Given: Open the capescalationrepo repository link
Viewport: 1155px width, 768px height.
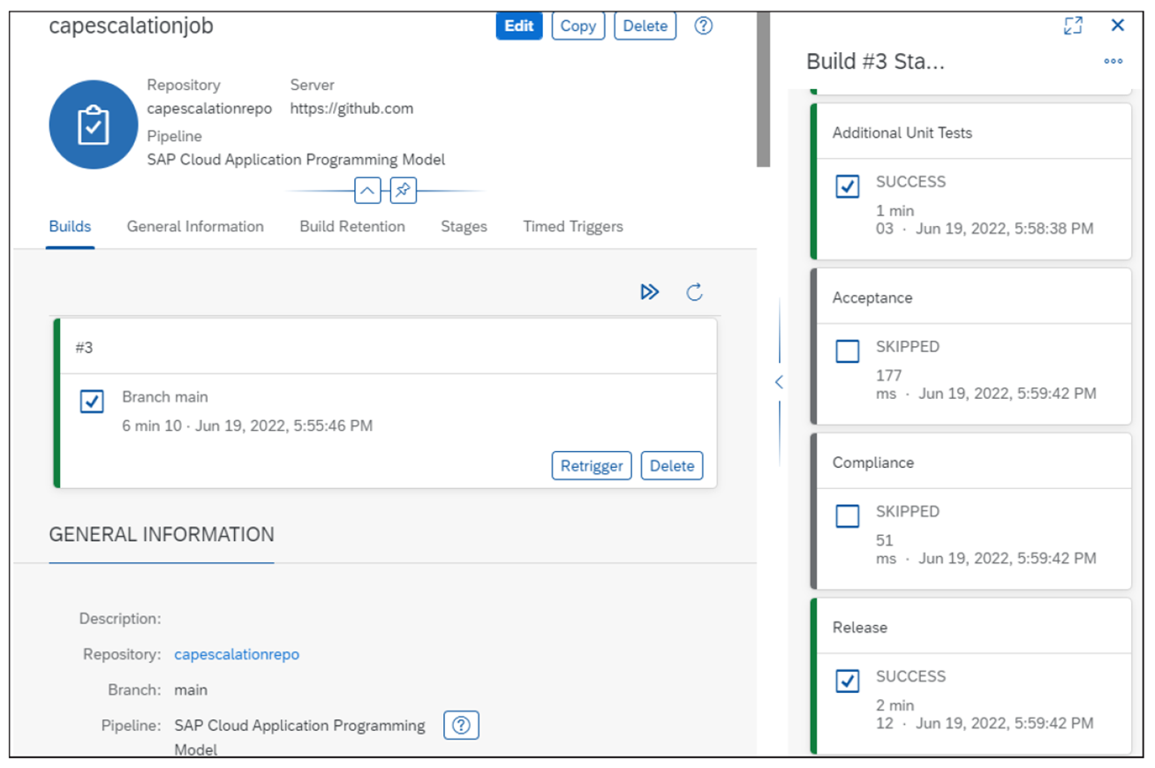Looking at the screenshot, I should [x=237, y=654].
